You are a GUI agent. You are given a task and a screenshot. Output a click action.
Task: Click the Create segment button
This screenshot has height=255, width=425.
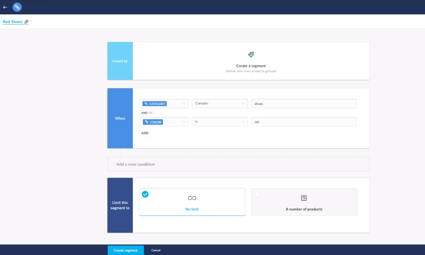pos(125,250)
